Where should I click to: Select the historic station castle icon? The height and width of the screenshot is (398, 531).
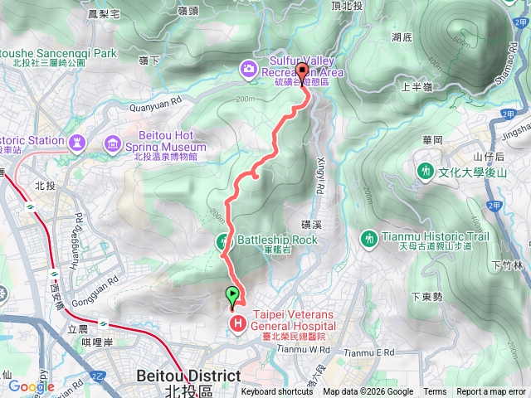[77, 143]
